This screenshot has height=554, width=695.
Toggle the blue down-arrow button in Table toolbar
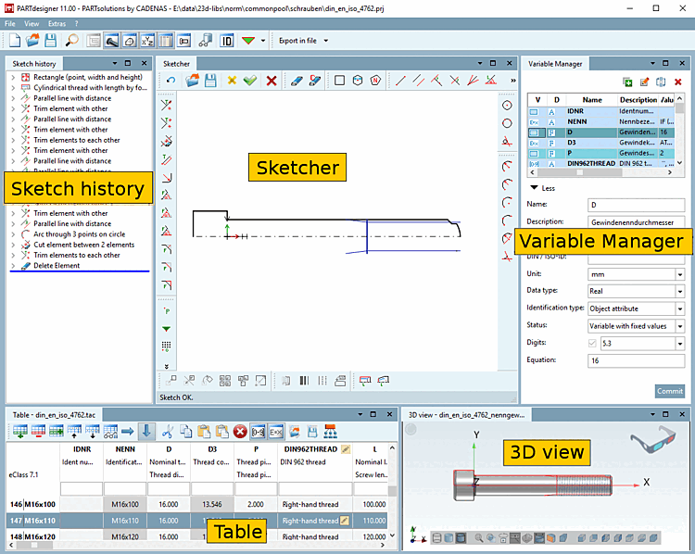coord(146,432)
